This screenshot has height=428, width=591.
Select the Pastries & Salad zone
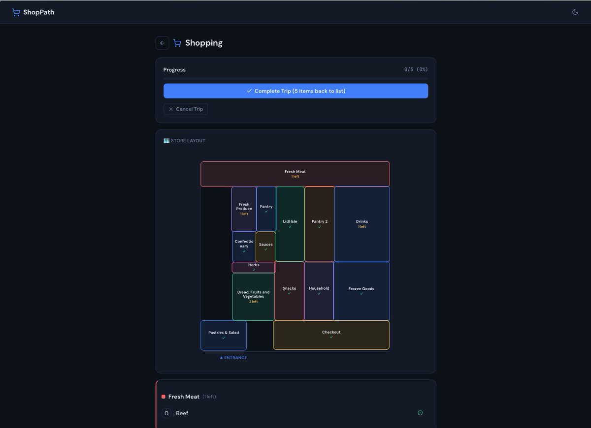click(x=224, y=335)
